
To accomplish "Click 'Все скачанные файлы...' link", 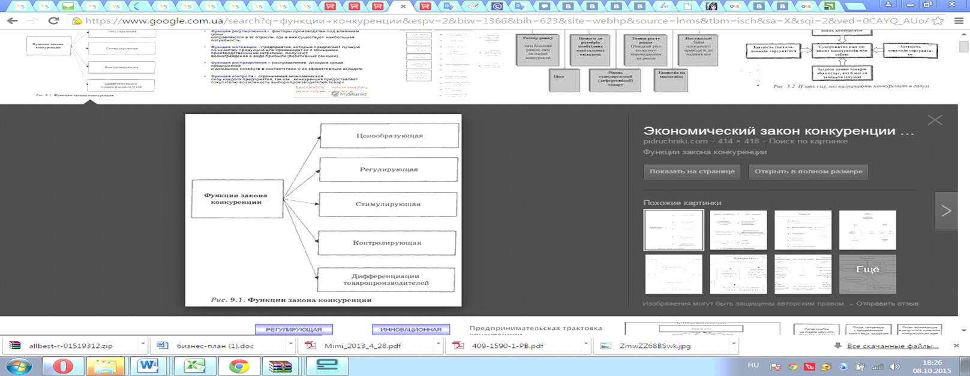I will click(x=893, y=346).
